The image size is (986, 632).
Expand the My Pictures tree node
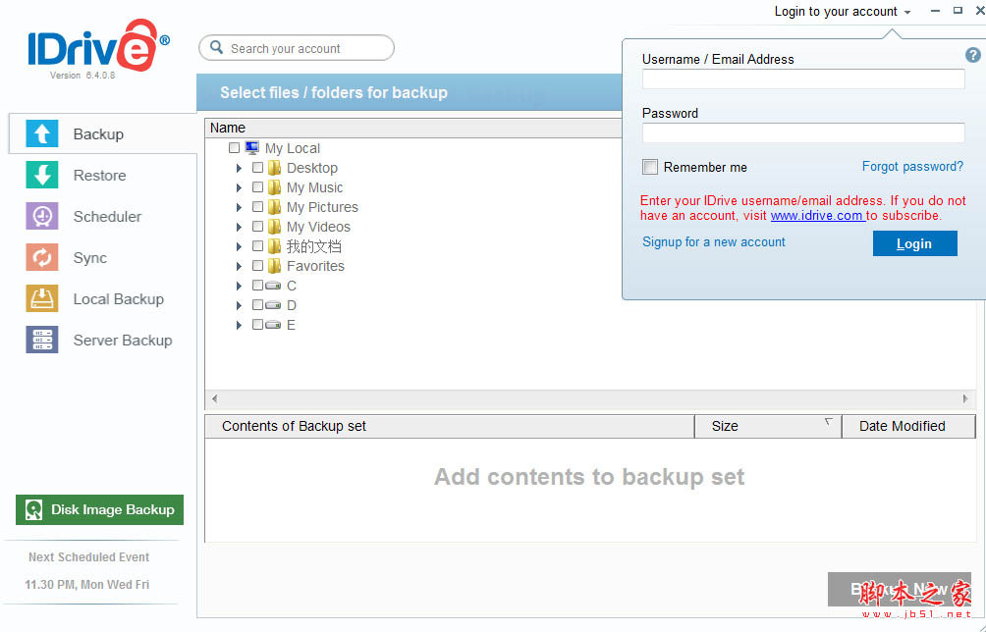click(239, 207)
